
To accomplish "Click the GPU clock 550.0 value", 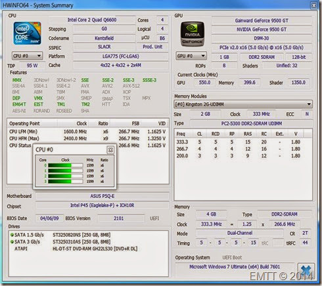I will [x=204, y=83].
